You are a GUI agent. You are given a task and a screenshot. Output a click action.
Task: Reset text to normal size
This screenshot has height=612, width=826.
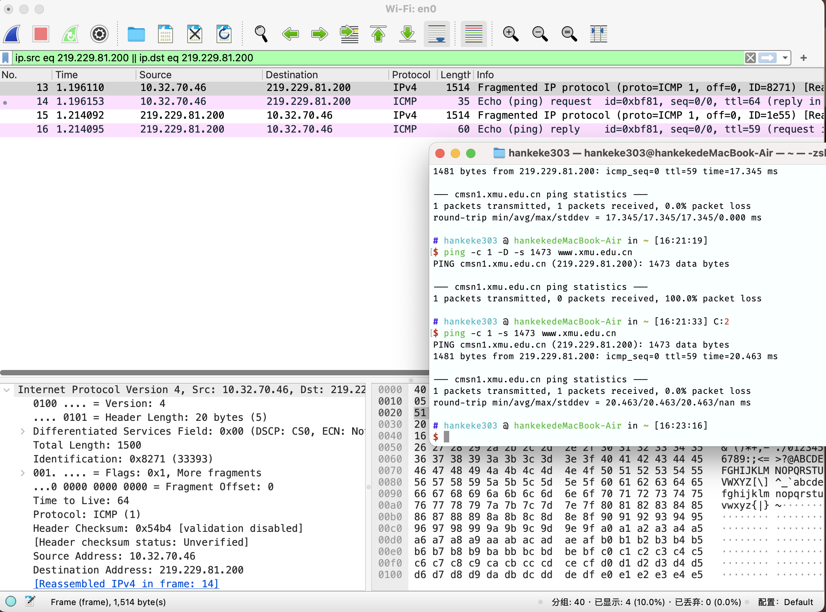569,34
